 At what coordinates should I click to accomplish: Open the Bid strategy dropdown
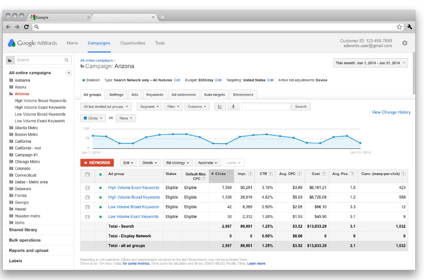178,163
